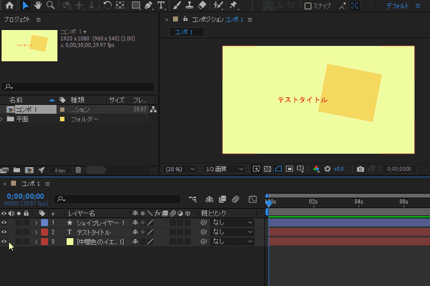The width and height of the screenshot is (430, 286).
Task: Expand the シェイプレイヤー 1 layer properties
Action: click(36, 223)
